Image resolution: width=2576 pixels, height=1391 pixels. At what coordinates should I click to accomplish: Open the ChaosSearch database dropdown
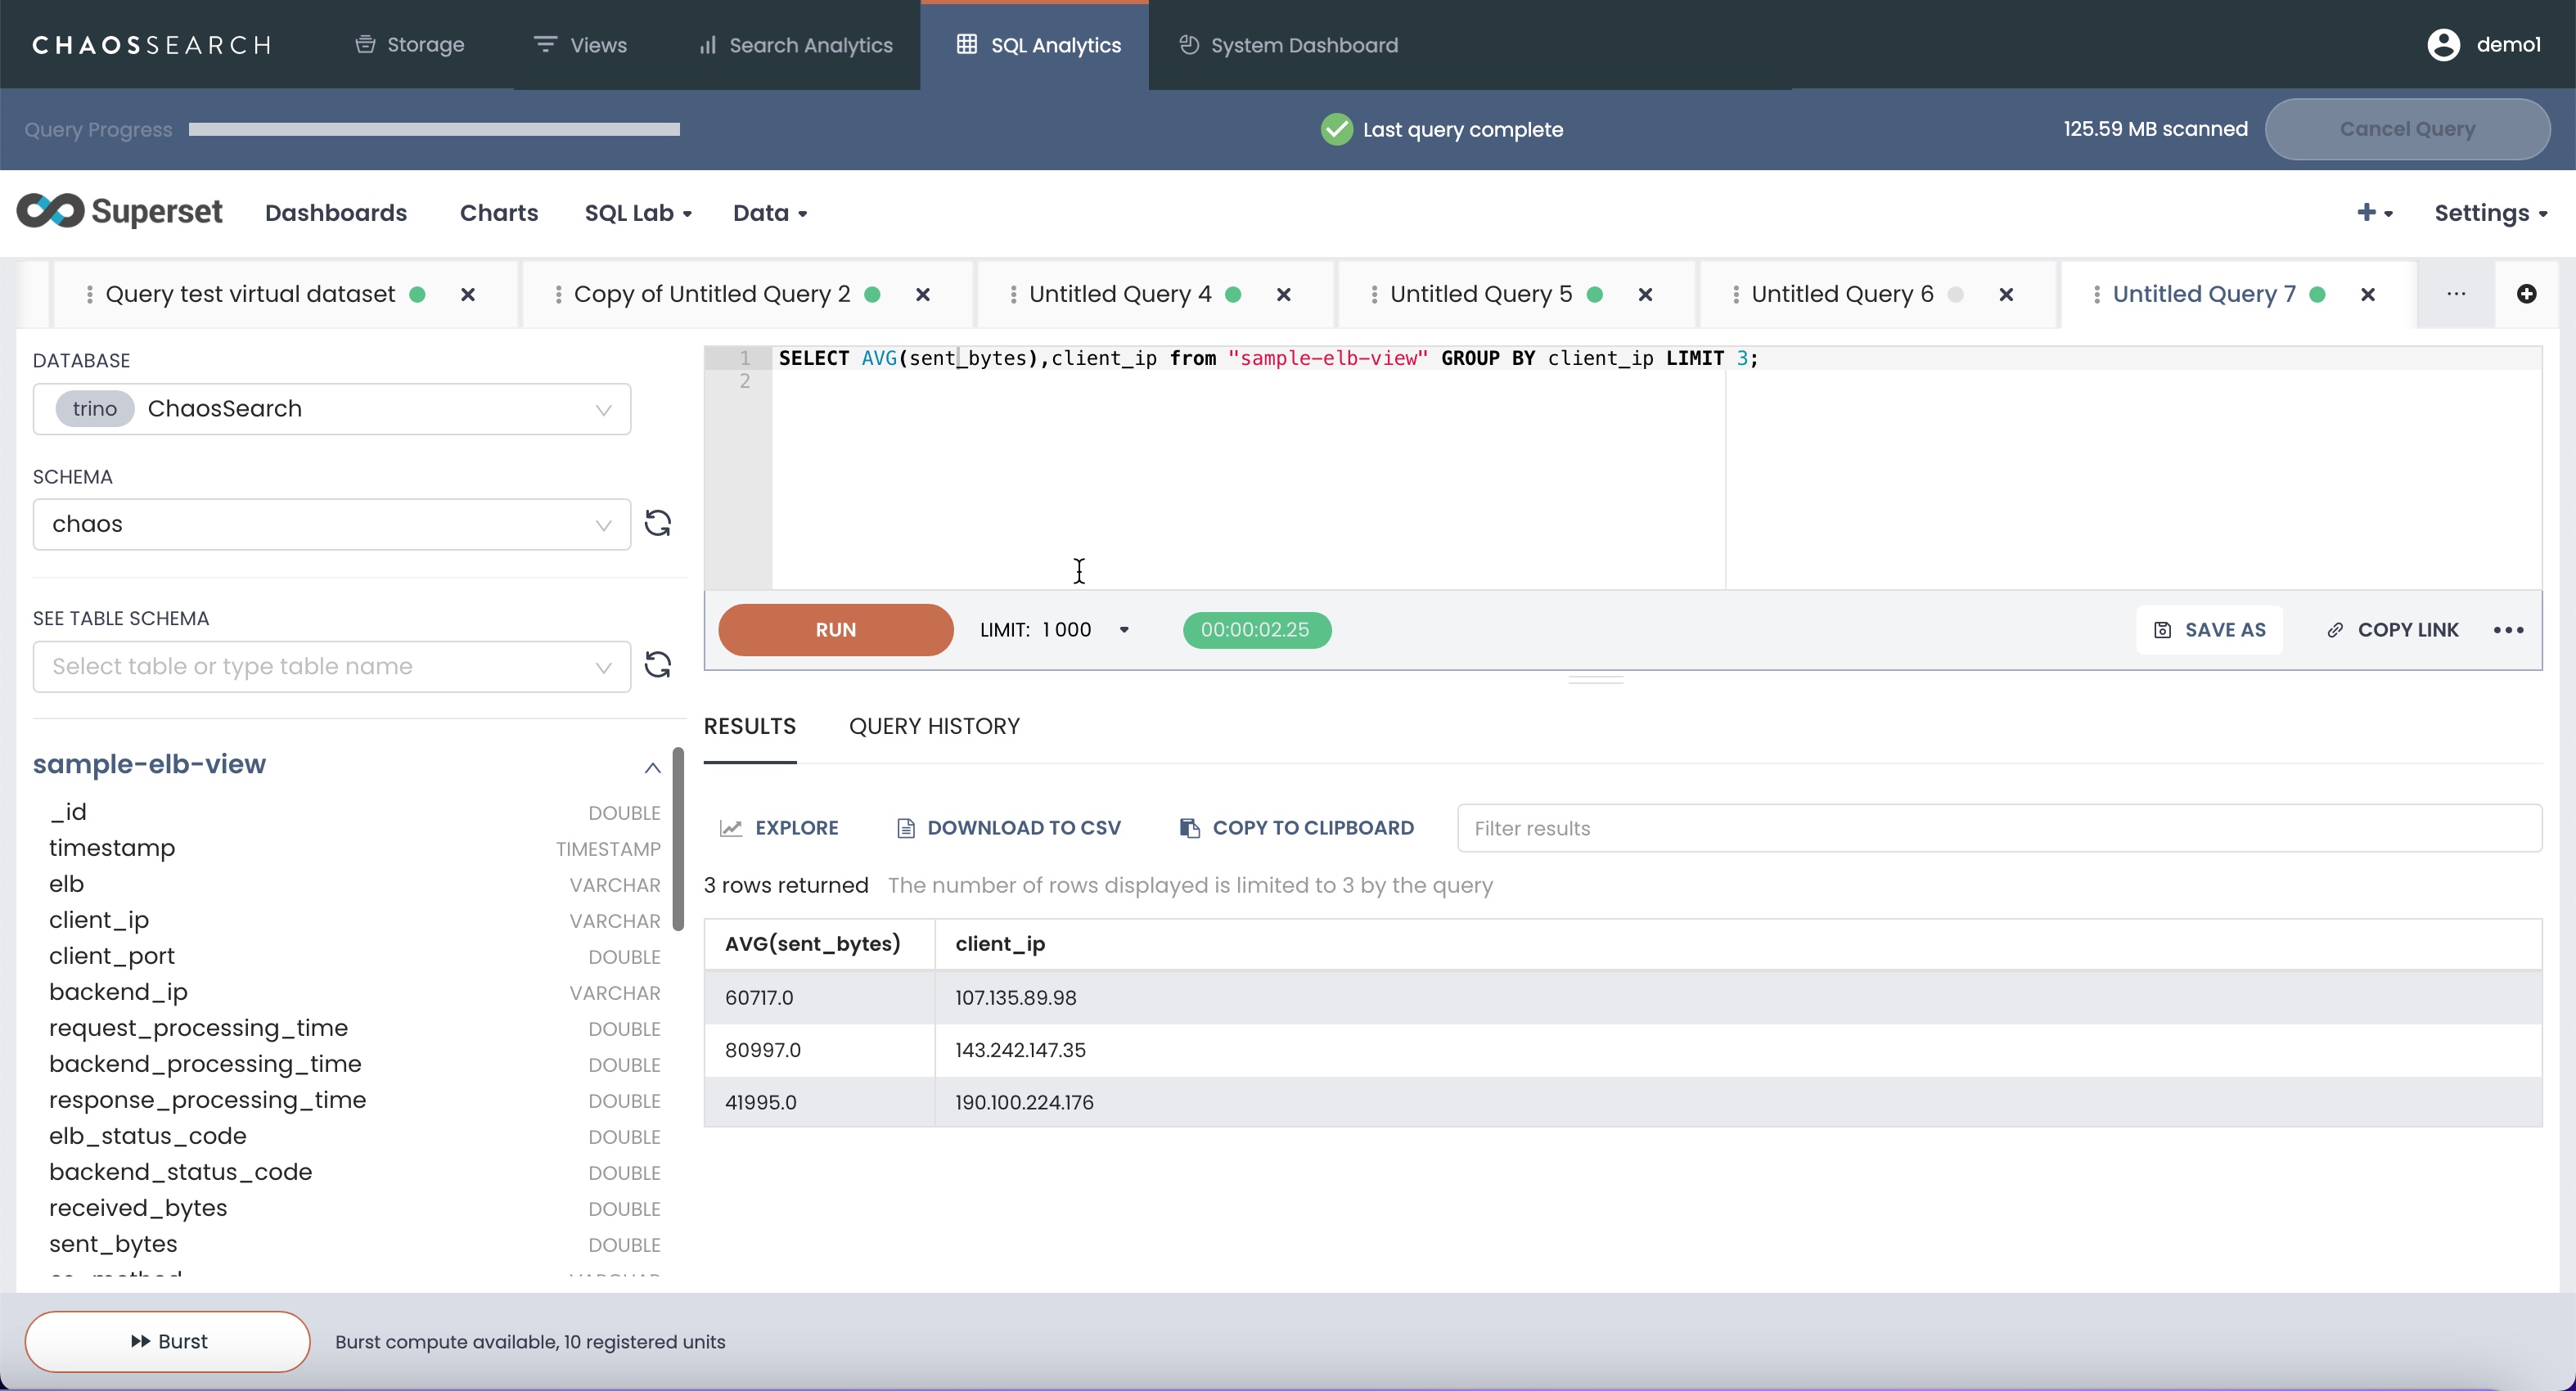[331, 409]
